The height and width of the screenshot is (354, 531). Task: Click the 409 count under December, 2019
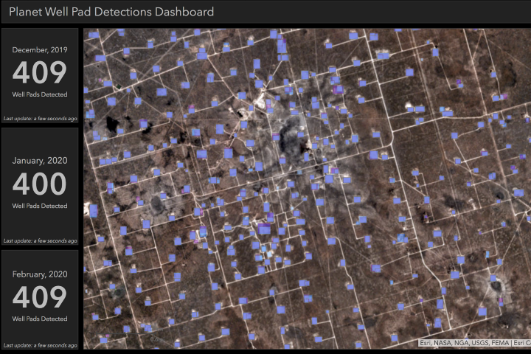pos(40,72)
